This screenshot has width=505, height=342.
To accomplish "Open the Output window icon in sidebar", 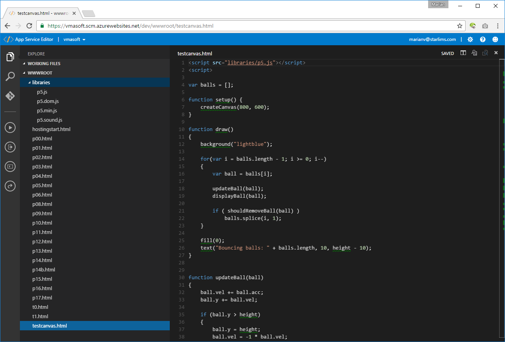I will click(10, 147).
